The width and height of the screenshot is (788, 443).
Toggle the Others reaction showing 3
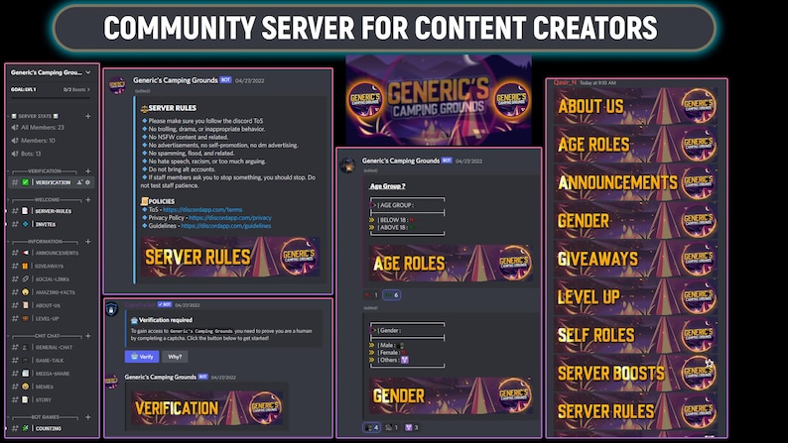[x=412, y=427]
